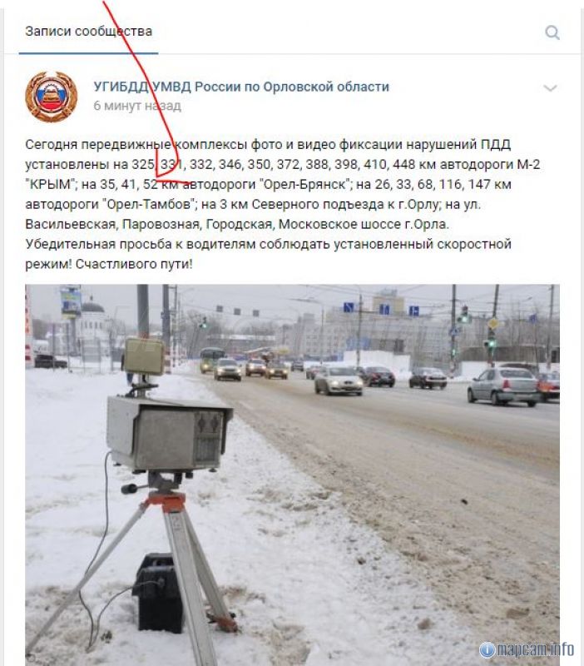Open УГИБДД УМВД России по Орловской области link

pos(241,87)
